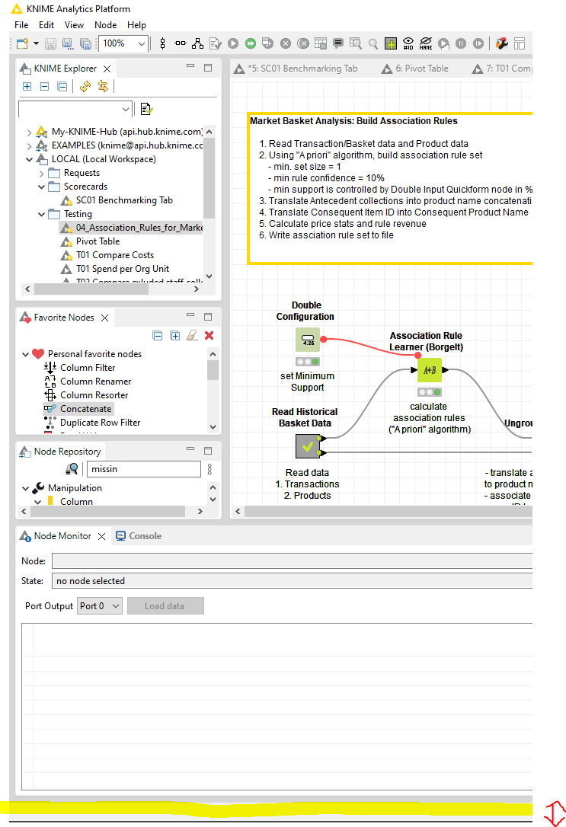Click the Cancel selected nodes icon
This screenshot has width=566, height=827.
click(x=286, y=43)
